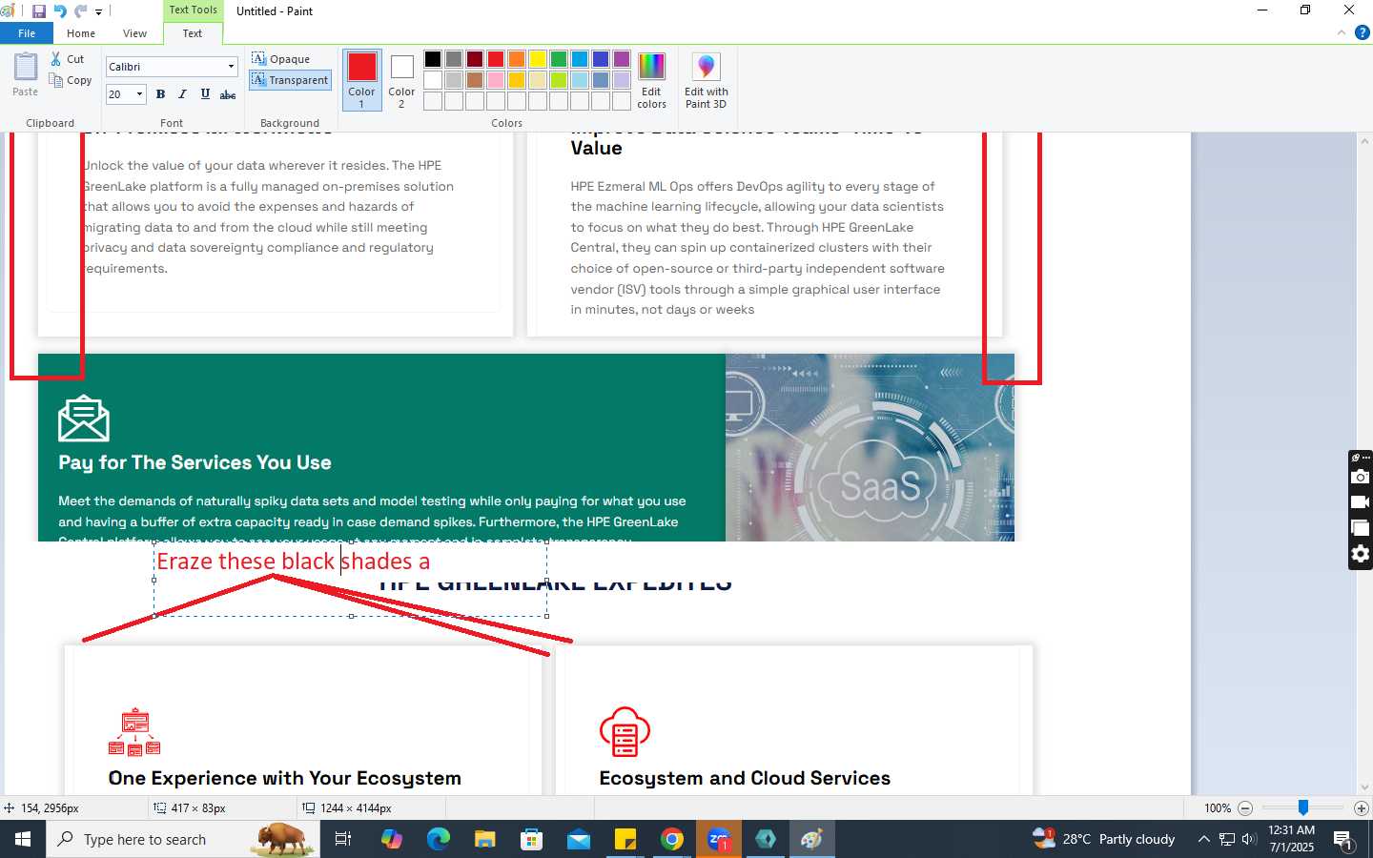The height and width of the screenshot is (858, 1373).
Task: Zoom in using the plus button
Action: [1362, 808]
